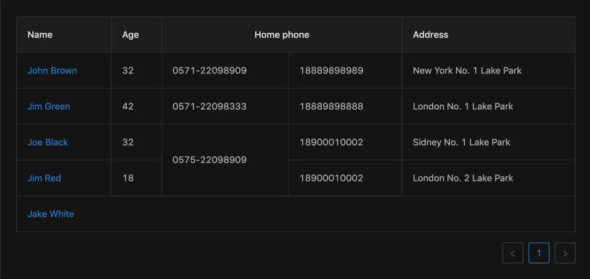Image resolution: width=590 pixels, height=279 pixels.
Task: Click the 0575-22098909 merged phone cell
Action: coord(209,160)
